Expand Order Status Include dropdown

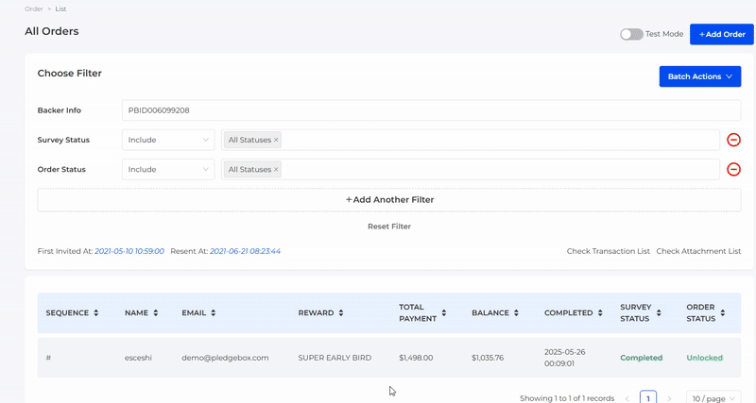168,170
